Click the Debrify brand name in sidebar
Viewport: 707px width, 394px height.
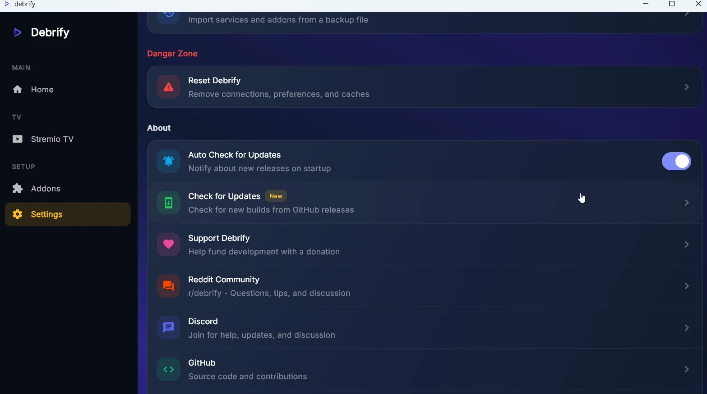(x=50, y=33)
